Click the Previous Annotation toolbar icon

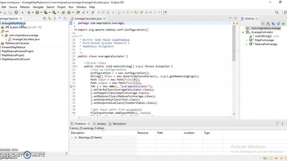[x=128, y=13]
